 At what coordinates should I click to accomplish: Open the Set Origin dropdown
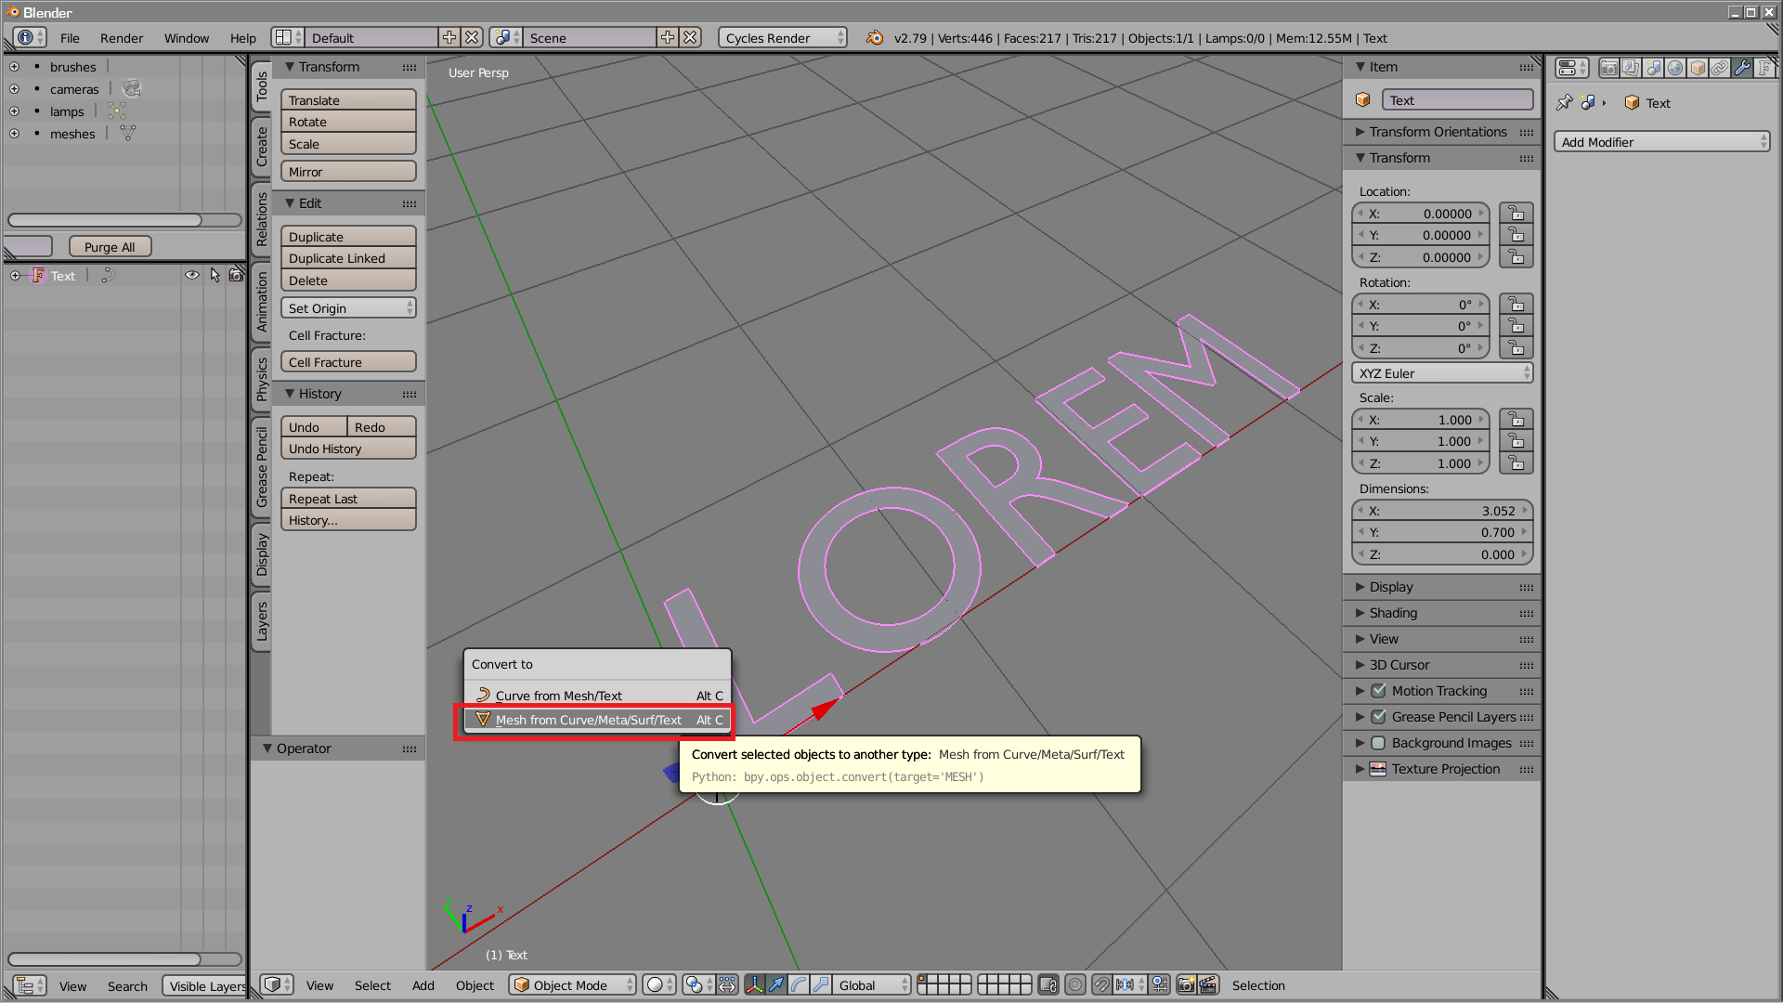(348, 308)
